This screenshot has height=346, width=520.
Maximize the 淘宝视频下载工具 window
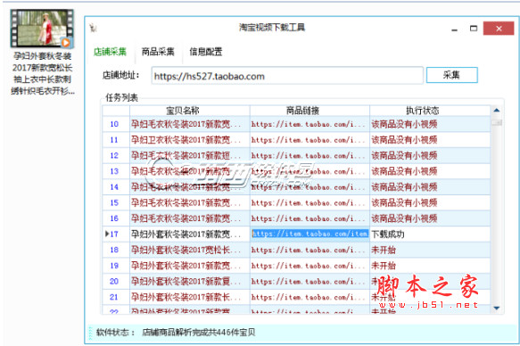point(474,29)
